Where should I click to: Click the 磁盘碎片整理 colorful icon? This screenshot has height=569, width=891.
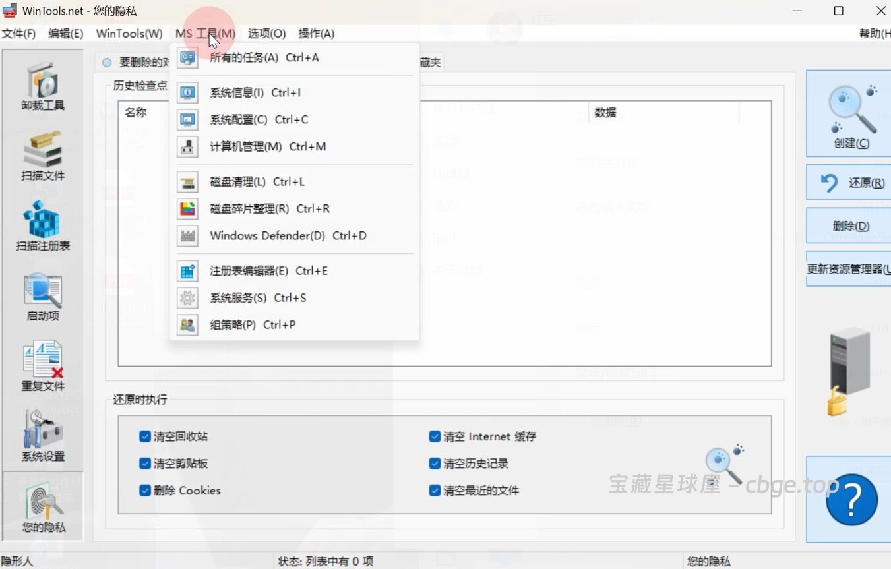coord(188,209)
